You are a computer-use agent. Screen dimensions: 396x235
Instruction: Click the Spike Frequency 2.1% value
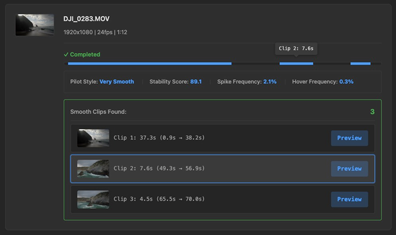point(269,82)
